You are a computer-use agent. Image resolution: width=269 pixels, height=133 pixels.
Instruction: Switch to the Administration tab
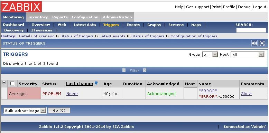(117, 17)
